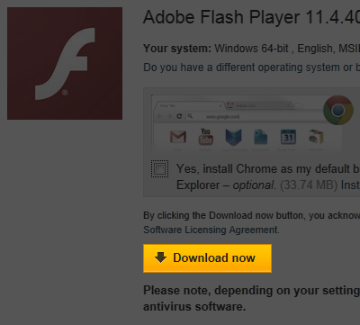Click the YouTube icon in Chrome preview

point(206,137)
